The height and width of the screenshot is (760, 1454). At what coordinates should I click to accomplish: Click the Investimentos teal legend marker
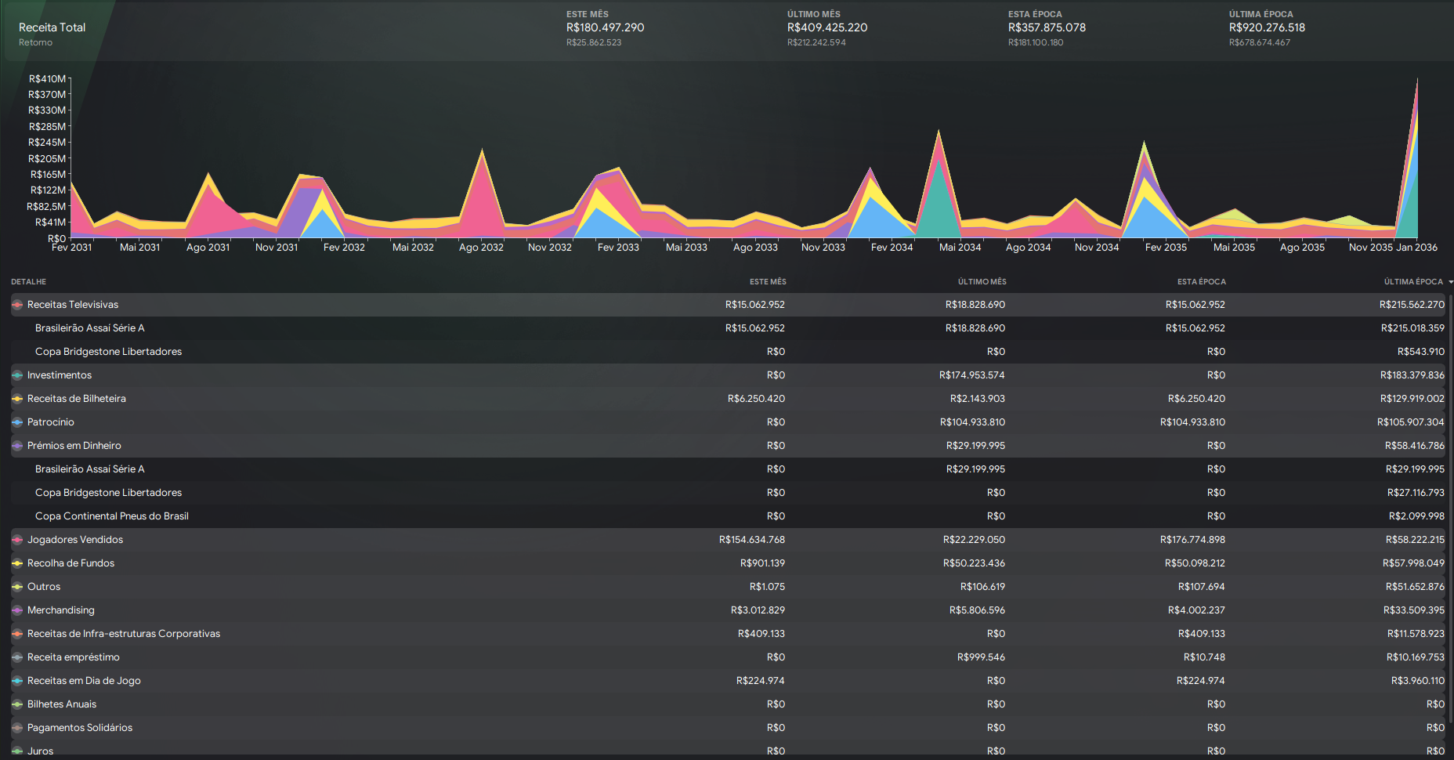(17, 375)
